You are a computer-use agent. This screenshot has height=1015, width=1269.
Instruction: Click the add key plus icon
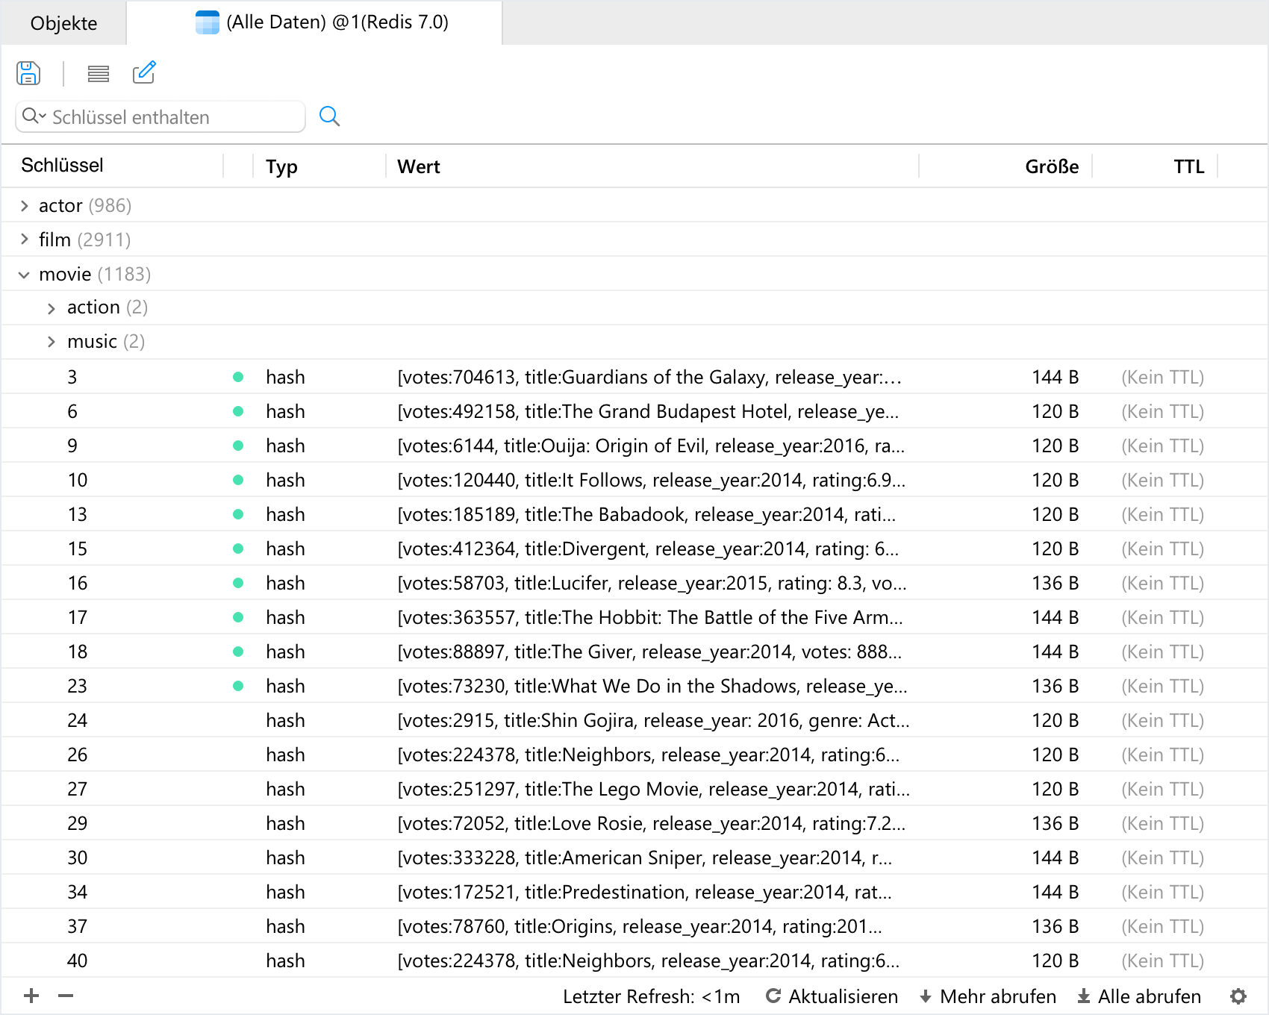[31, 996]
